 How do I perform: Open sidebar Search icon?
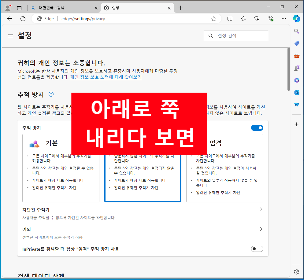click(x=296, y=31)
